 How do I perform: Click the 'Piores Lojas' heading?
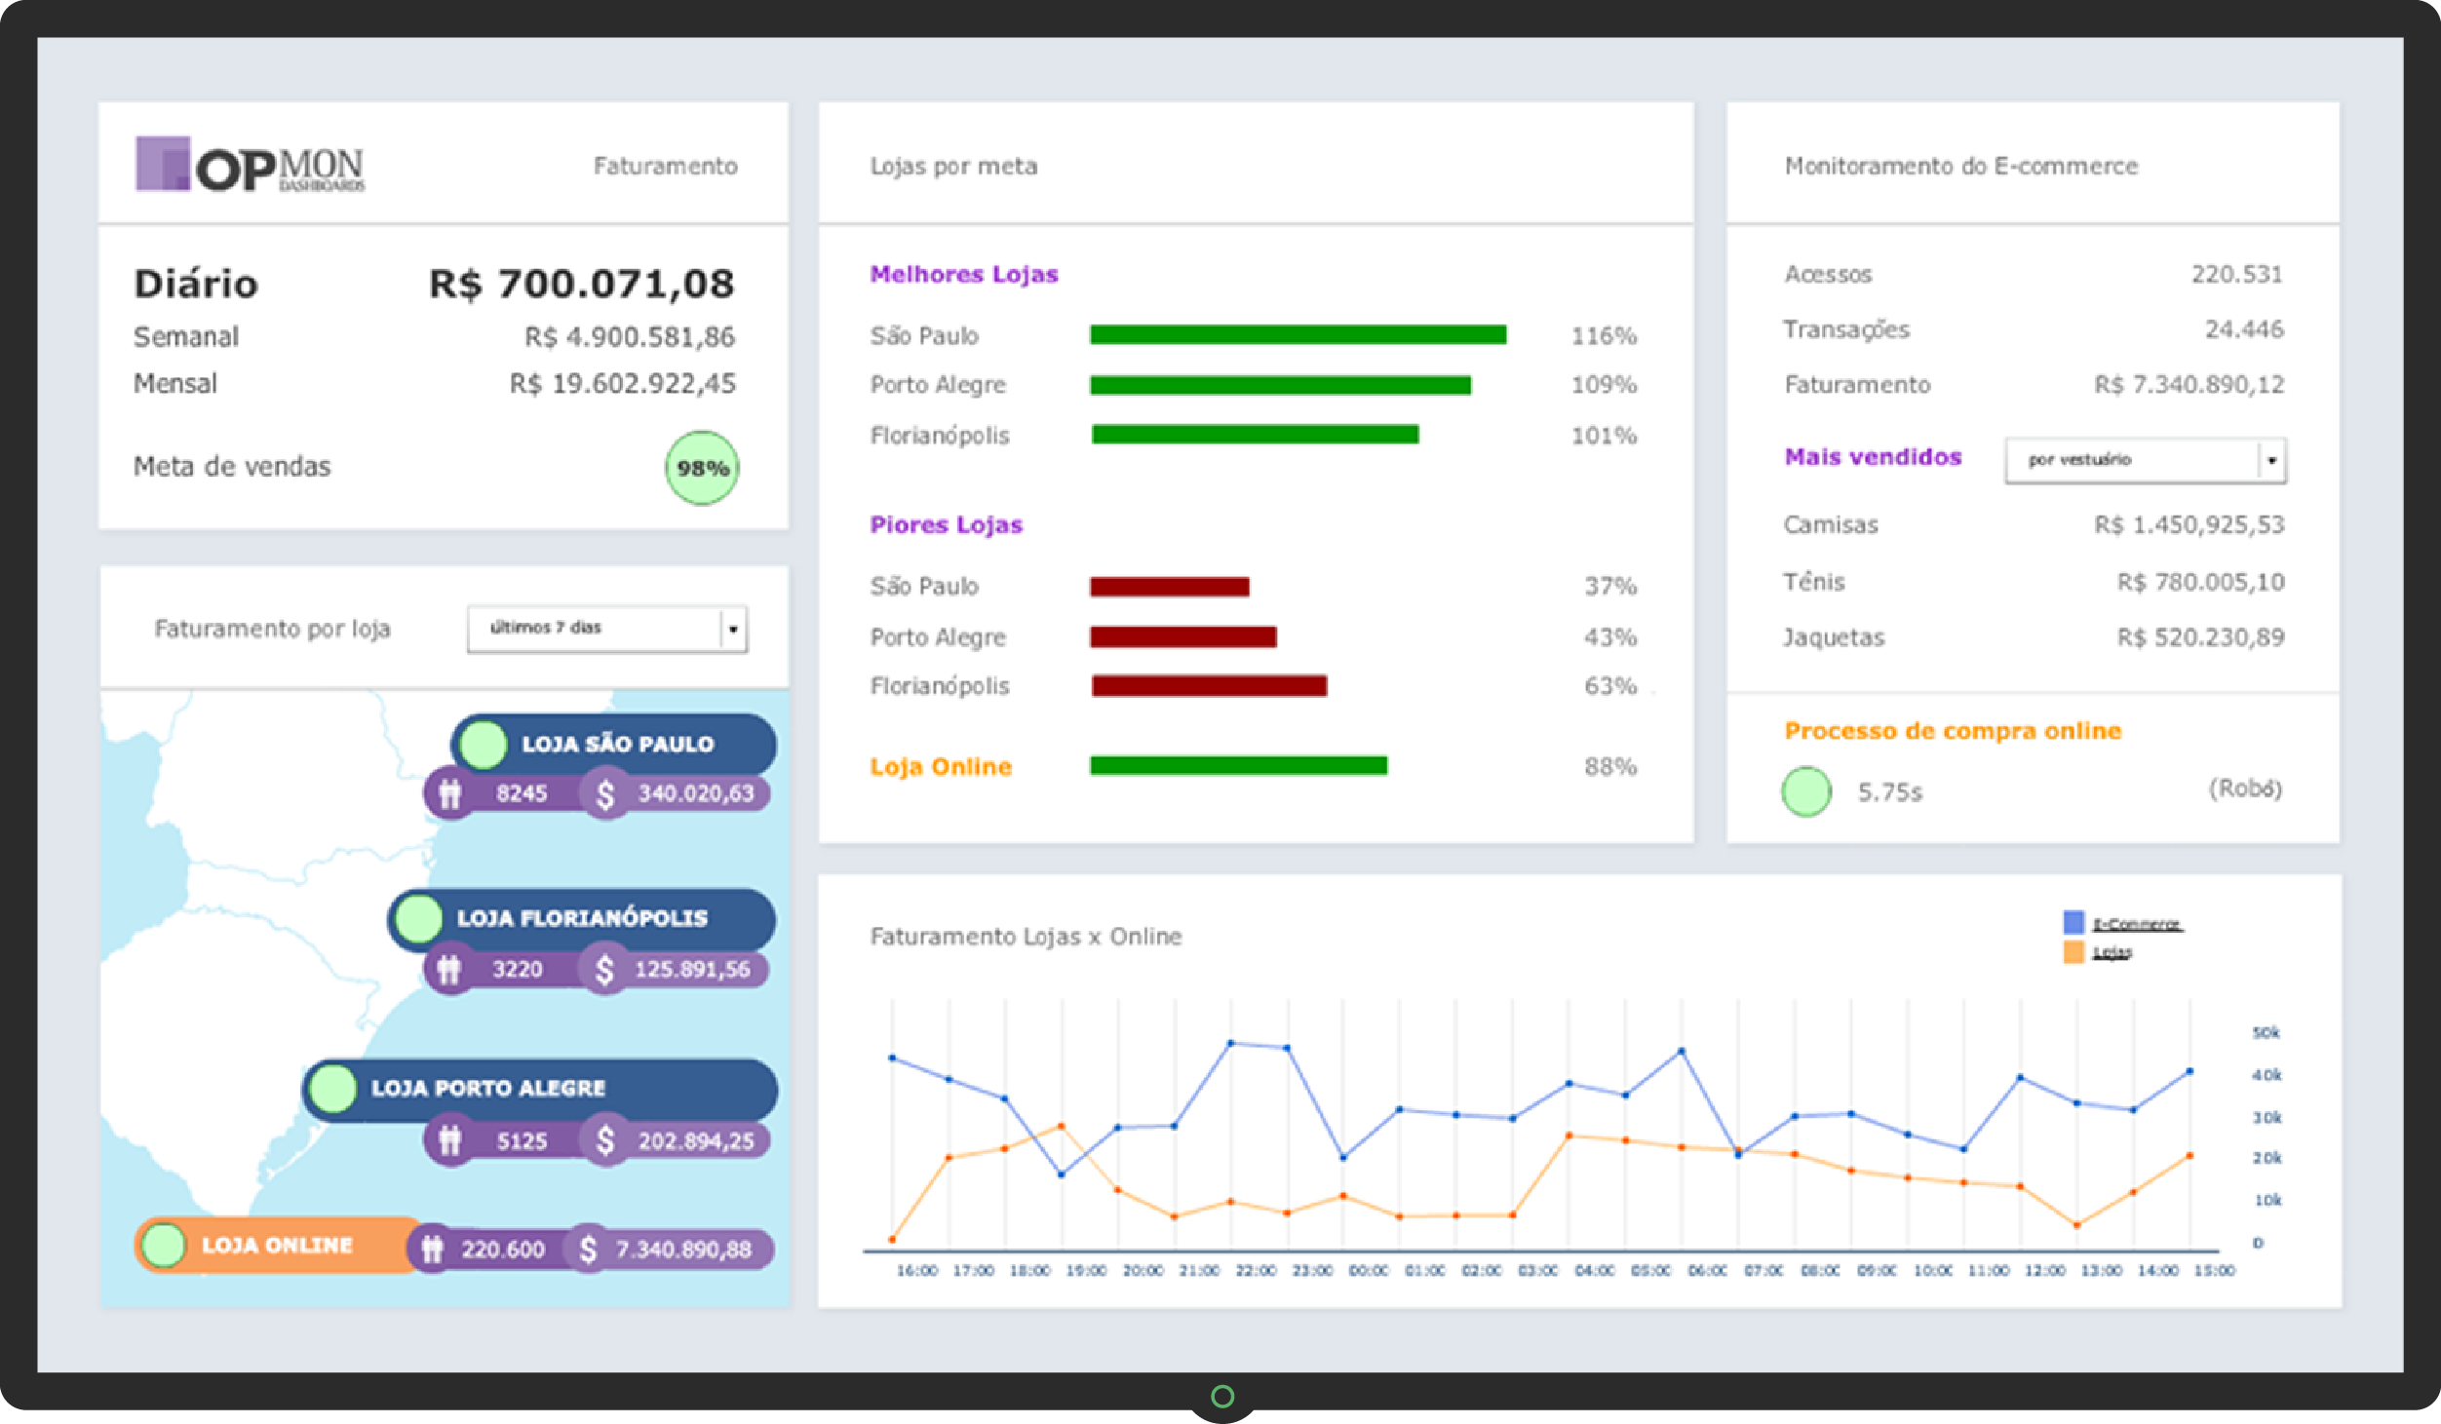[947, 524]
